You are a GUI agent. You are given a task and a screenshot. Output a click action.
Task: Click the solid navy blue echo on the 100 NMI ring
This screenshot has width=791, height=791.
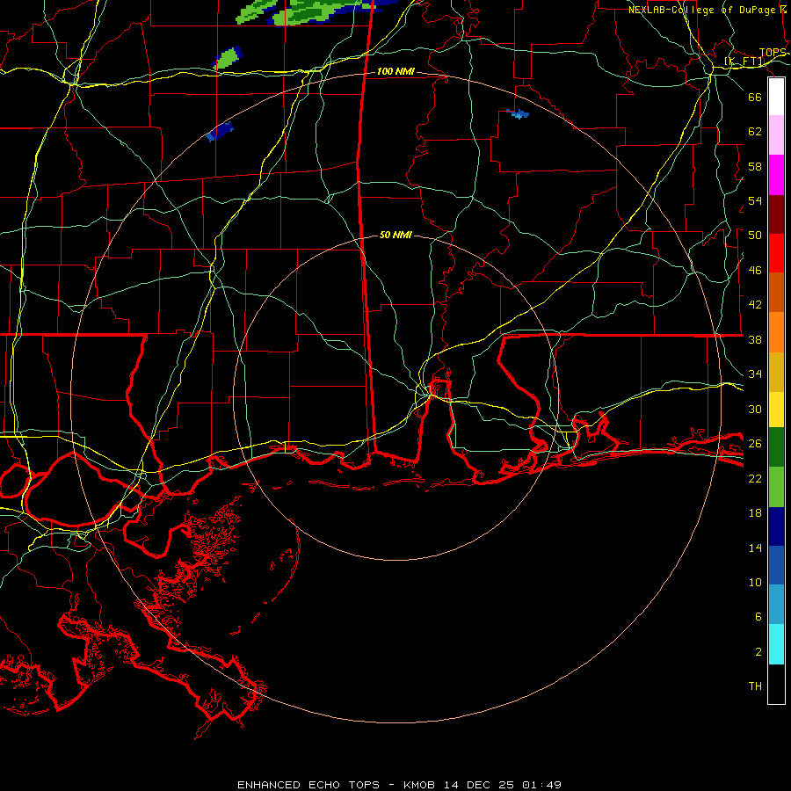220,131
